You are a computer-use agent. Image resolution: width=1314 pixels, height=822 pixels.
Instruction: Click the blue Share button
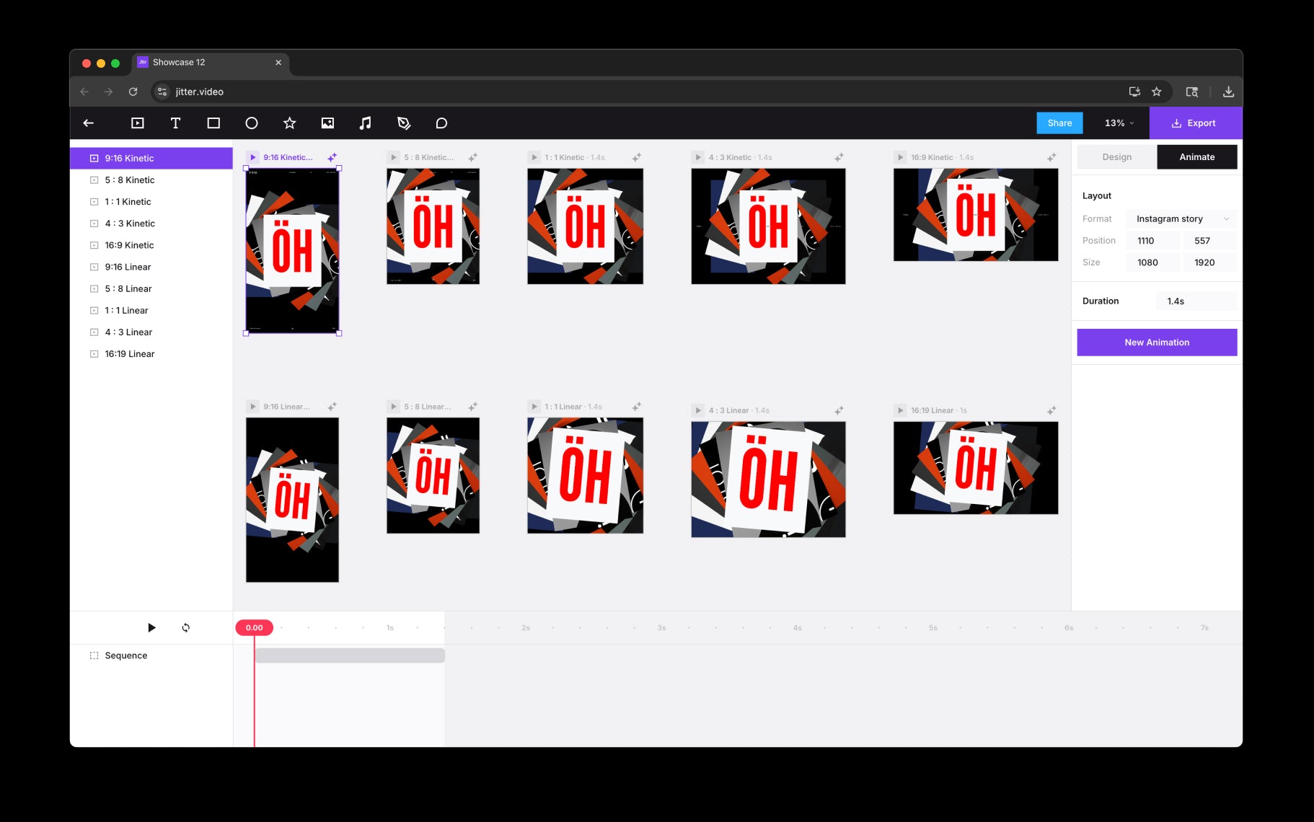1059,123
